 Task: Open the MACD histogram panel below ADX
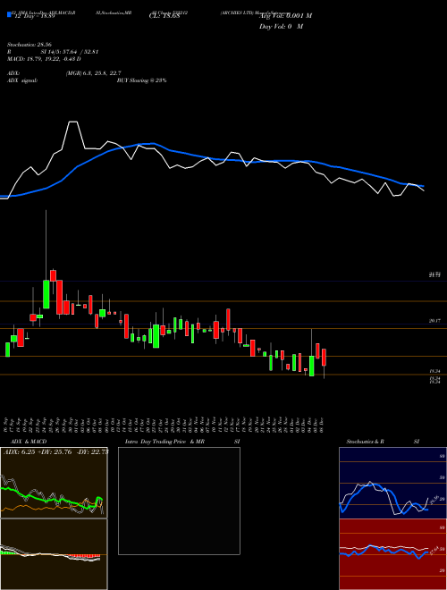(x=54, y=554)
